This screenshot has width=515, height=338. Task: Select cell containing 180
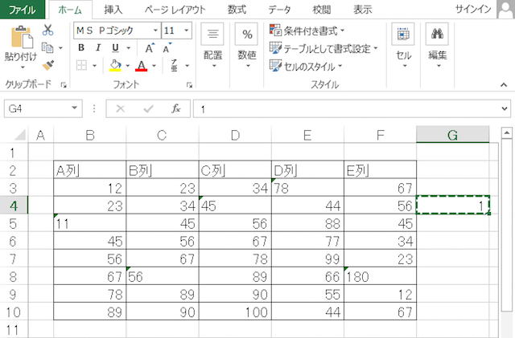tap(380, 276)
